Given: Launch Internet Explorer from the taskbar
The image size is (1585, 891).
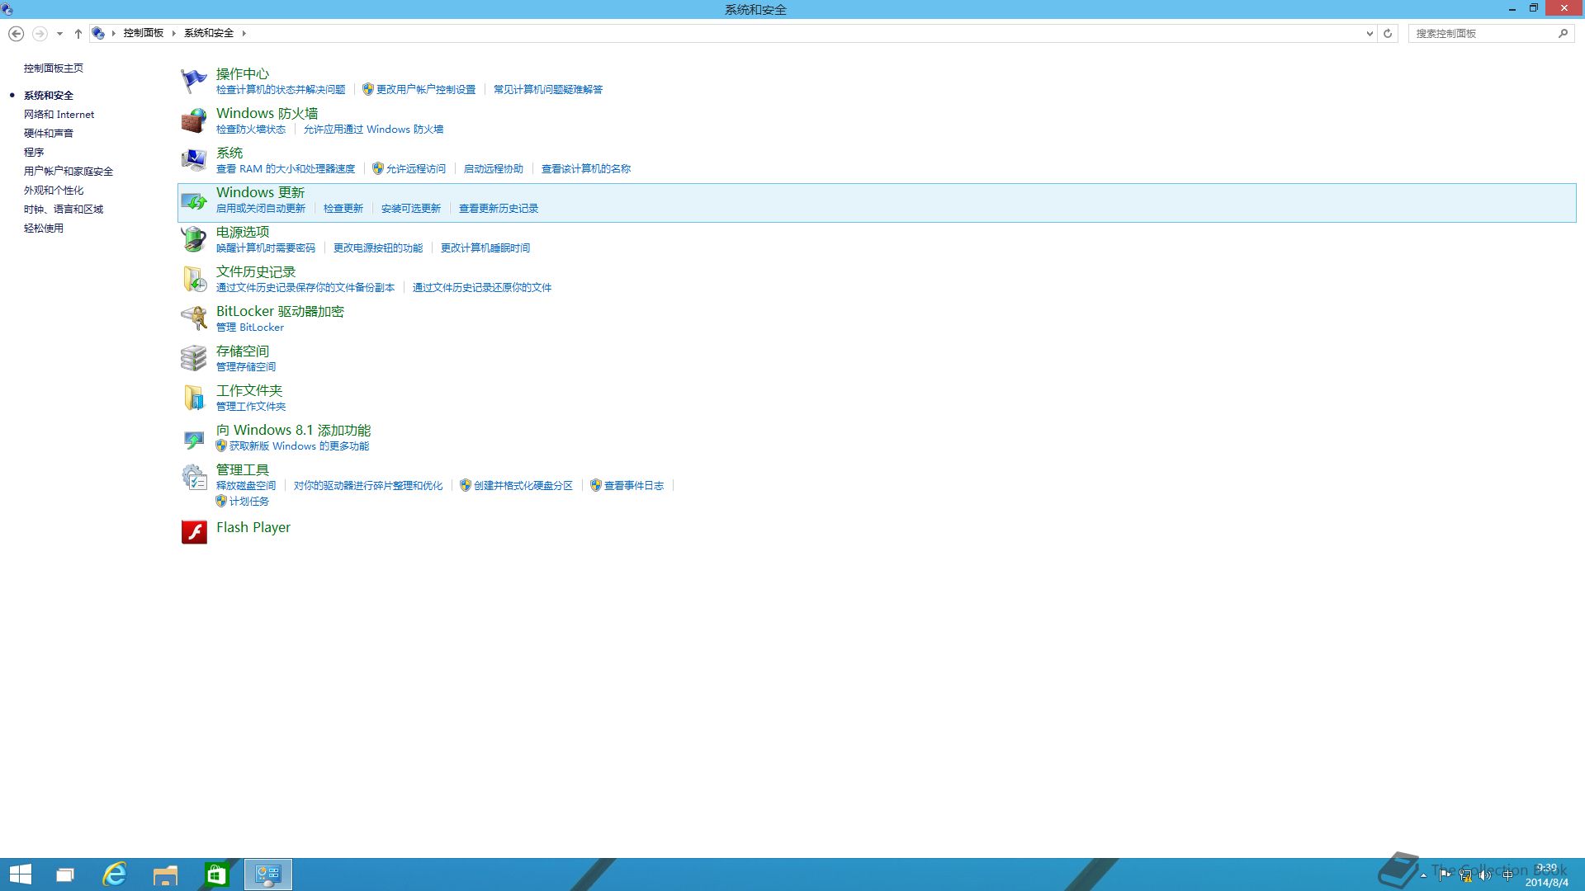Looking at the screenshot, I should click(115, 874).
